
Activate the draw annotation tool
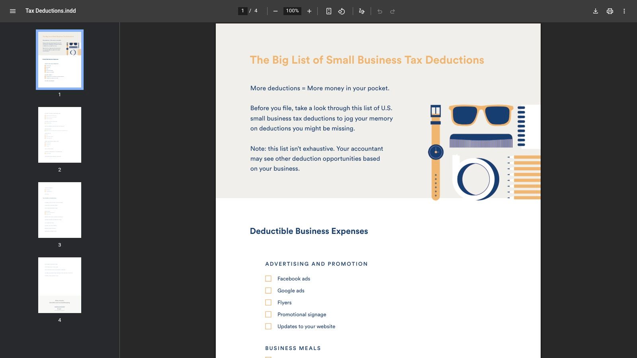click(x=361, y=11)
